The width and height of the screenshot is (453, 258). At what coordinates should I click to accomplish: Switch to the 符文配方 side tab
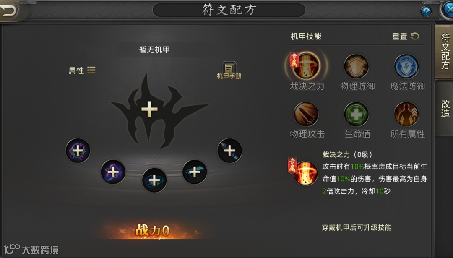pos(444,52)
